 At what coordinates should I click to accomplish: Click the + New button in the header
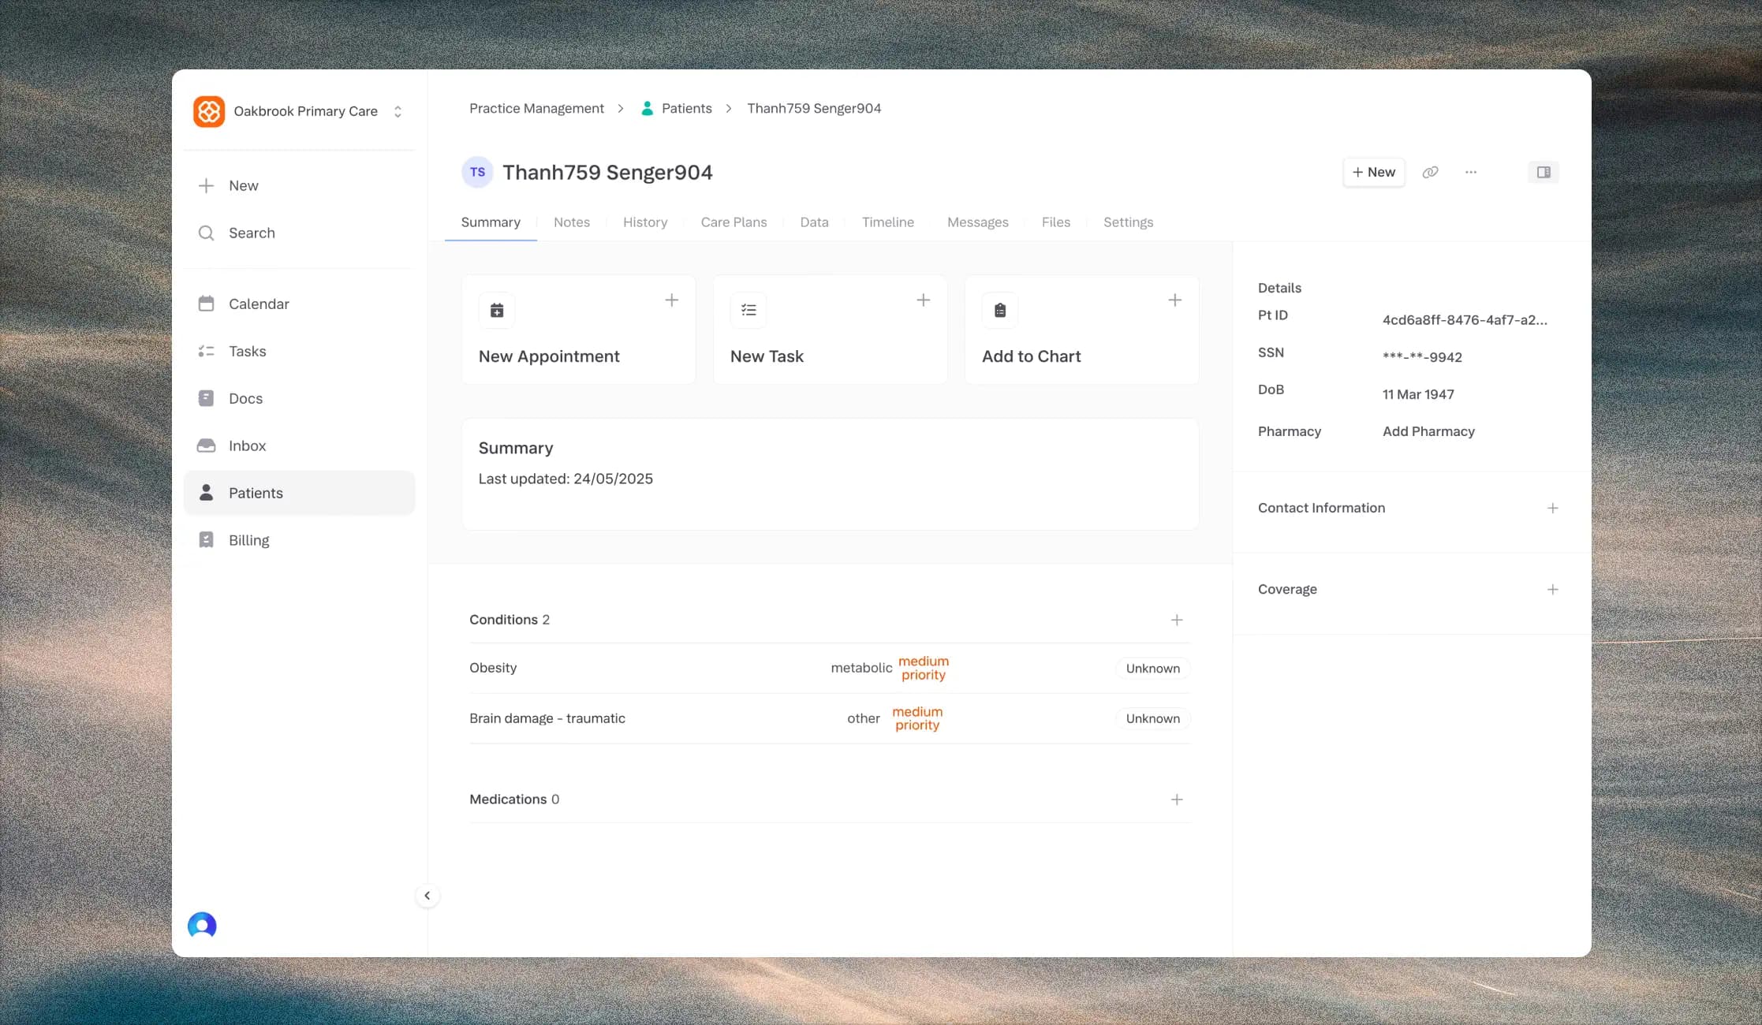tap(1373, 172)
